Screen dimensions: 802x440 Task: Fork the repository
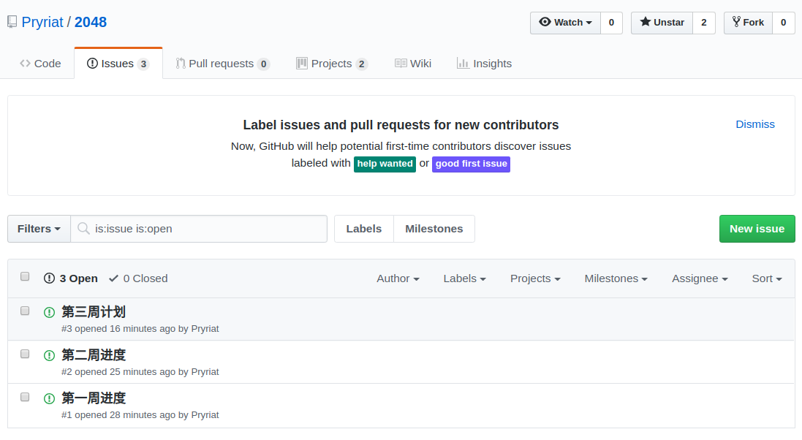(x=748, y=23)
